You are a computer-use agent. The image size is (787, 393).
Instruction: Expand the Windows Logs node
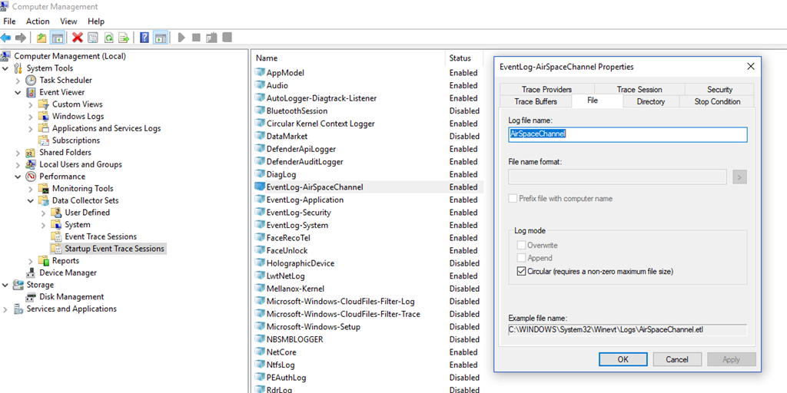point(31,117)
